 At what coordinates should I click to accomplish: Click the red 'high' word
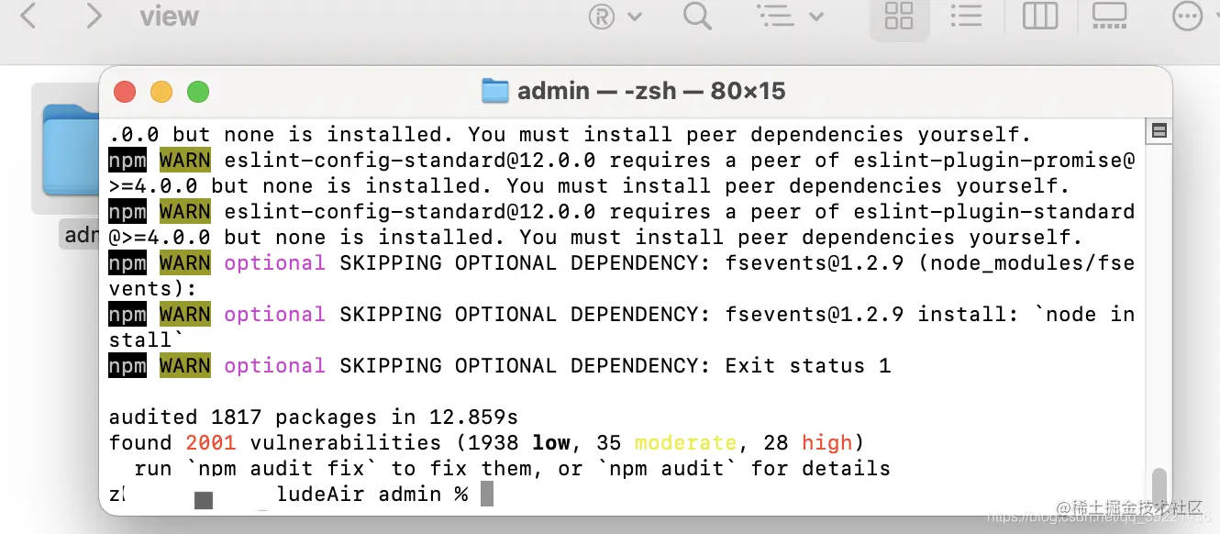pos(826,443)
